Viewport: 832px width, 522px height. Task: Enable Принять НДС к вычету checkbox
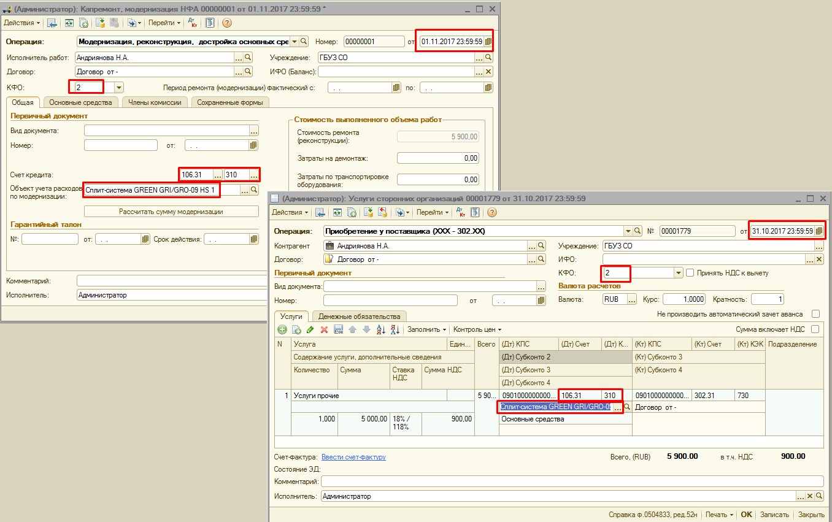pos(690,273)
